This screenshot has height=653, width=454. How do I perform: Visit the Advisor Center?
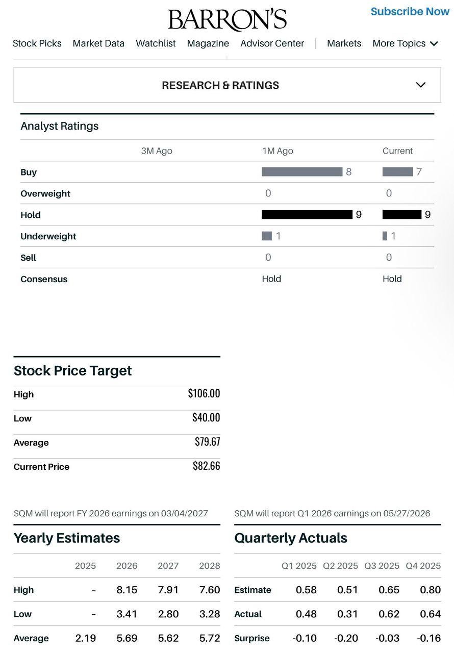(272, 43)
